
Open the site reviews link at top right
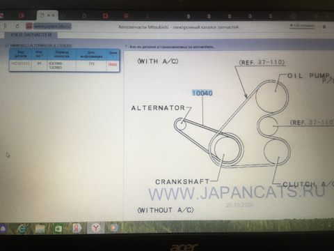(x=302, y=26)
